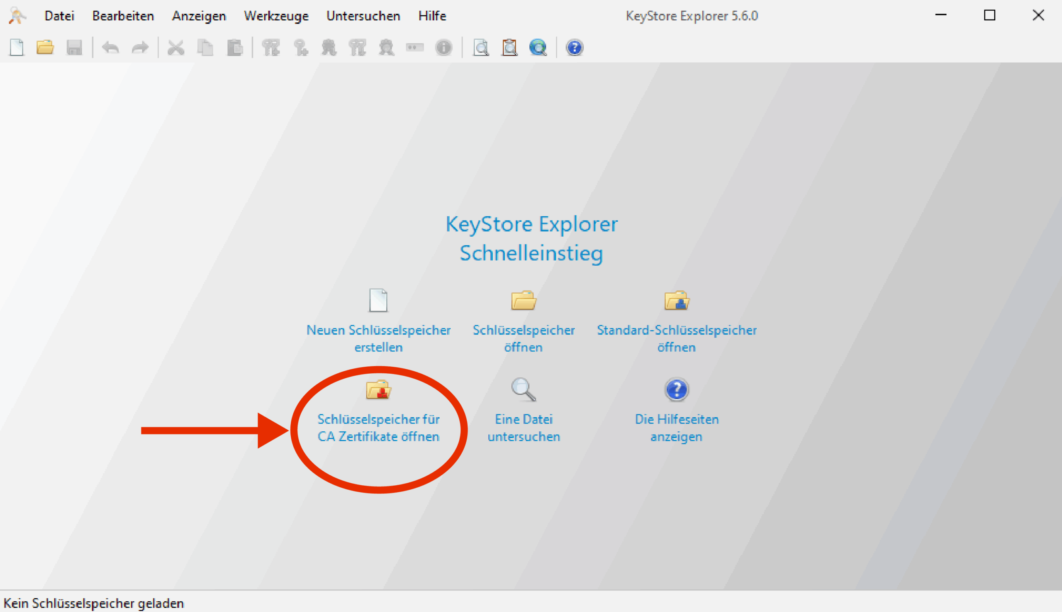The height and width of the screenshot is (612, 1062).
Task: Click the Generate Key Pair toolbar icon
Action: pos(270,47)
